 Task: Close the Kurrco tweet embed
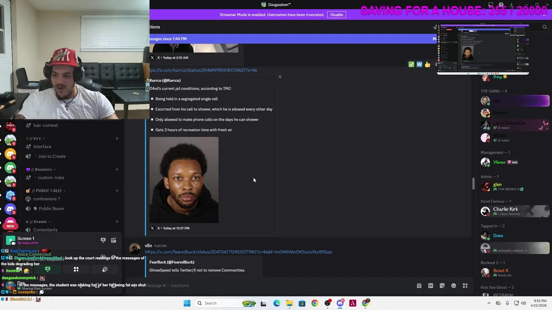click(x=280, y=77)
